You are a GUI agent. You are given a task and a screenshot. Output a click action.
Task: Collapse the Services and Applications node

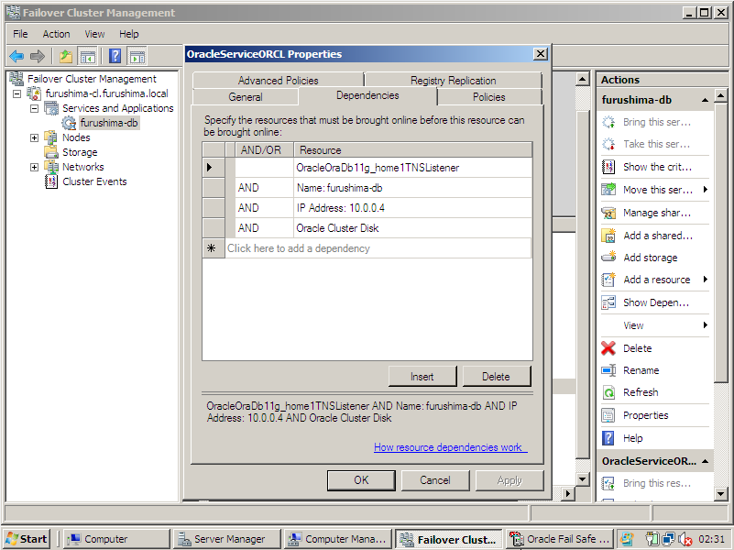34,108
